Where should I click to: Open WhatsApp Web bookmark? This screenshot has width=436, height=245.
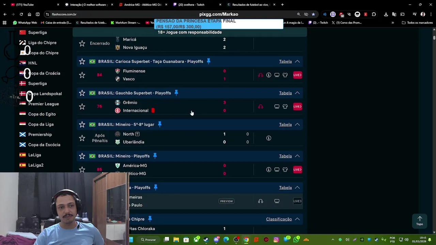coord(25,23)
